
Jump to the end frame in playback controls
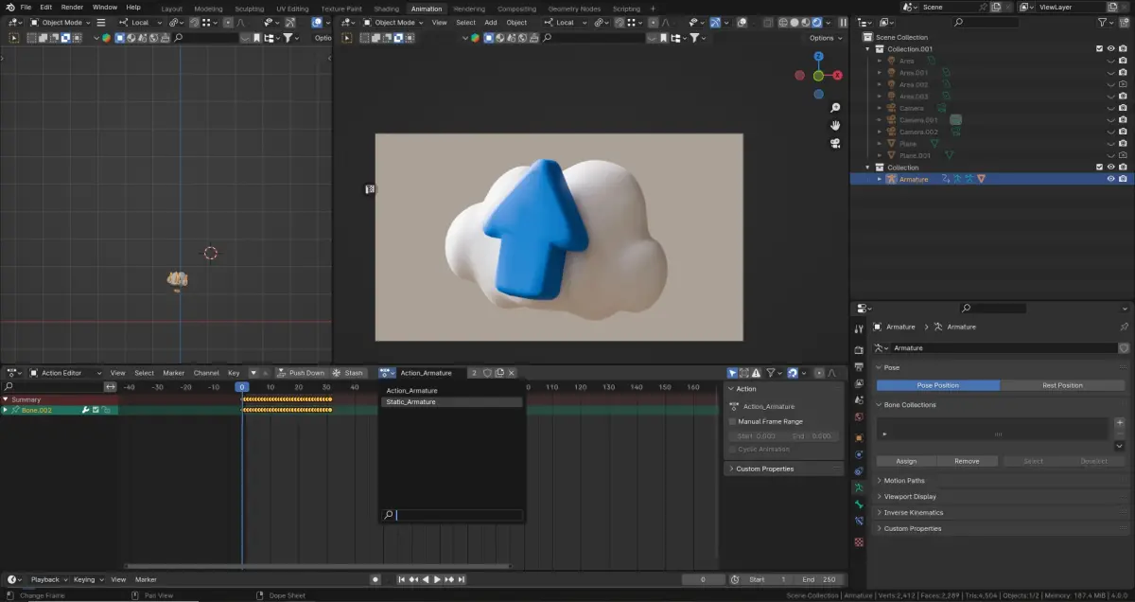click(461, 579)
